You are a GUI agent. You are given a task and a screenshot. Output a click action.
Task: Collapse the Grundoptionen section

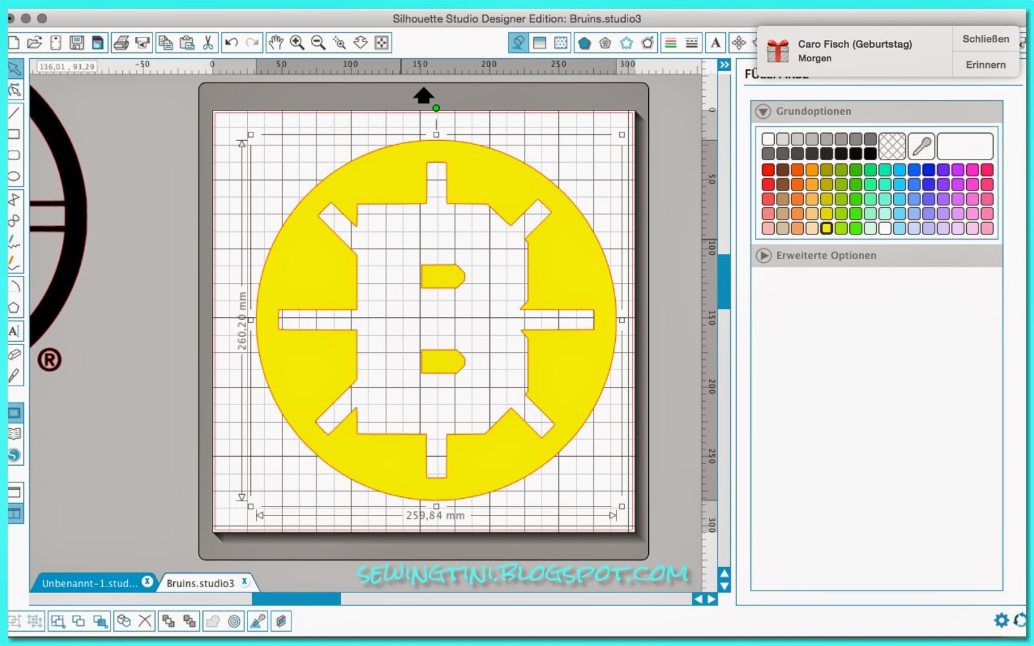[763, 111]
